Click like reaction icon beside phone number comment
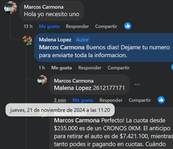 coord(161,100)
